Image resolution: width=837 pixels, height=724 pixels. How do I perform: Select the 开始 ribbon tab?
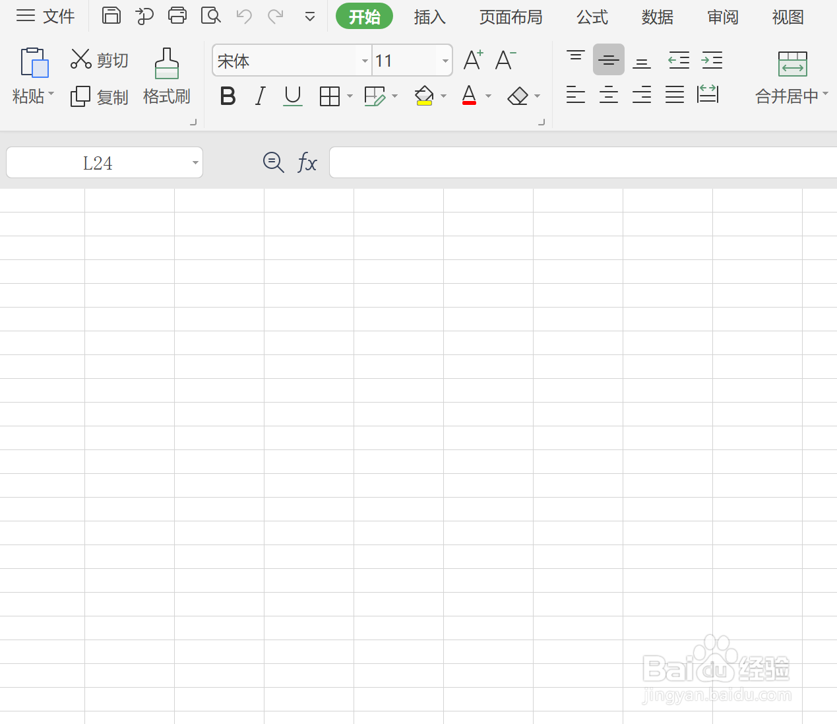tap(364, 16)
